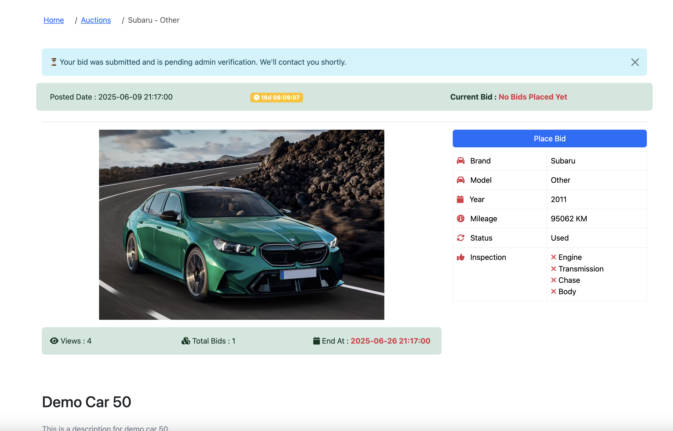
Task: Click the red X next to Engine
Action: (x=553, y=257)
